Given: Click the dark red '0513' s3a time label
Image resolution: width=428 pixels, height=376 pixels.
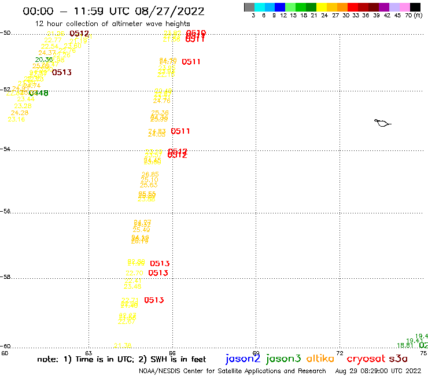Looking at the screenshot, I should pyautogui.click(x=62, y=72).
